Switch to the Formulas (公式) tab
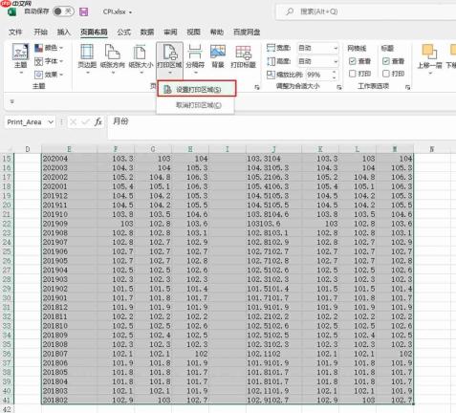 124,33
